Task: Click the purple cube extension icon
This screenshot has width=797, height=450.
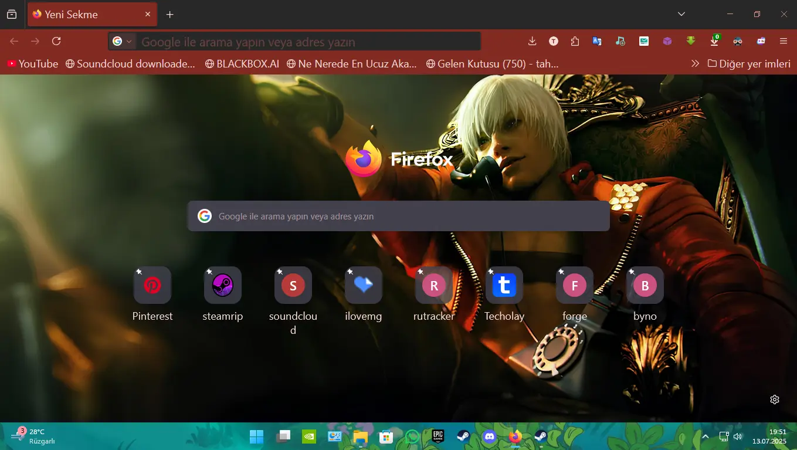Action: click(667, 41)
